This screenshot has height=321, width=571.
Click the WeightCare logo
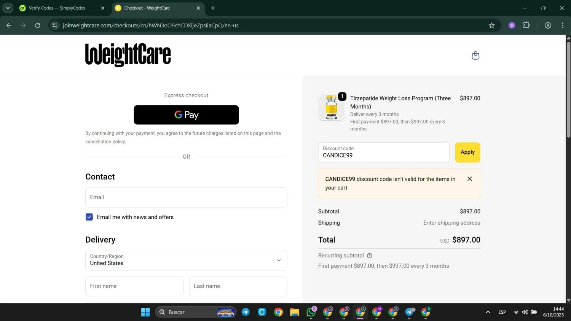[x=128, y=55]
